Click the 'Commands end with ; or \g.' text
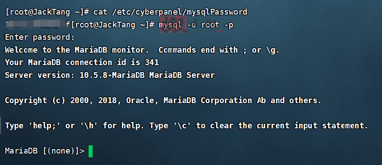 tap(219, 50)
